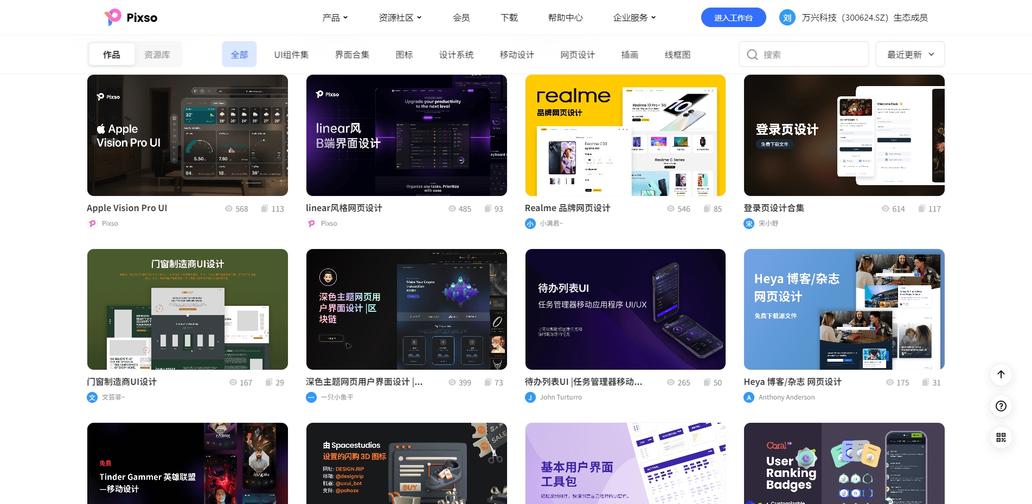Click author name John Turturro
The height and width of the screenshot is (504, 1032).
tap(561, 397)
